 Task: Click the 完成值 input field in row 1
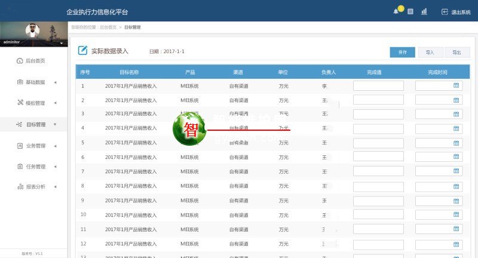pos(378,86)
